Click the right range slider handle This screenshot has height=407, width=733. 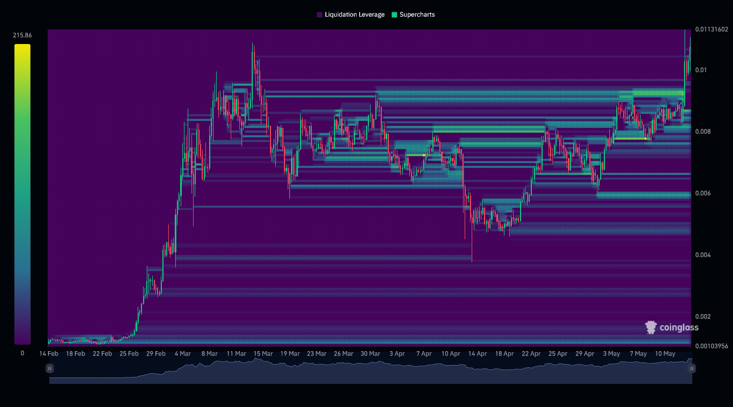coord(692,368)
